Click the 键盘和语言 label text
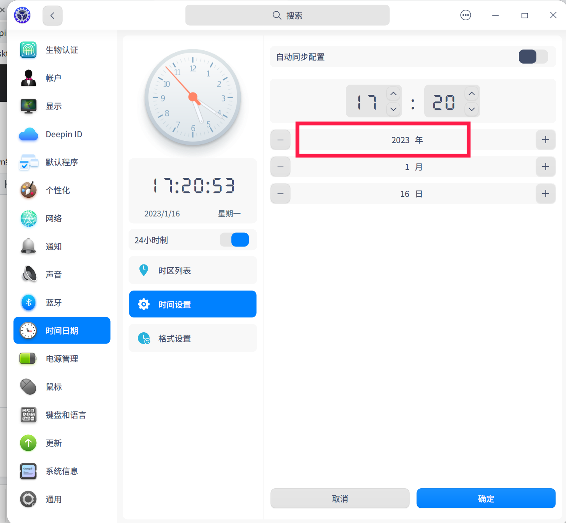Image resolution: width=566 pixels, height=523 pixels. pos(66,415)
